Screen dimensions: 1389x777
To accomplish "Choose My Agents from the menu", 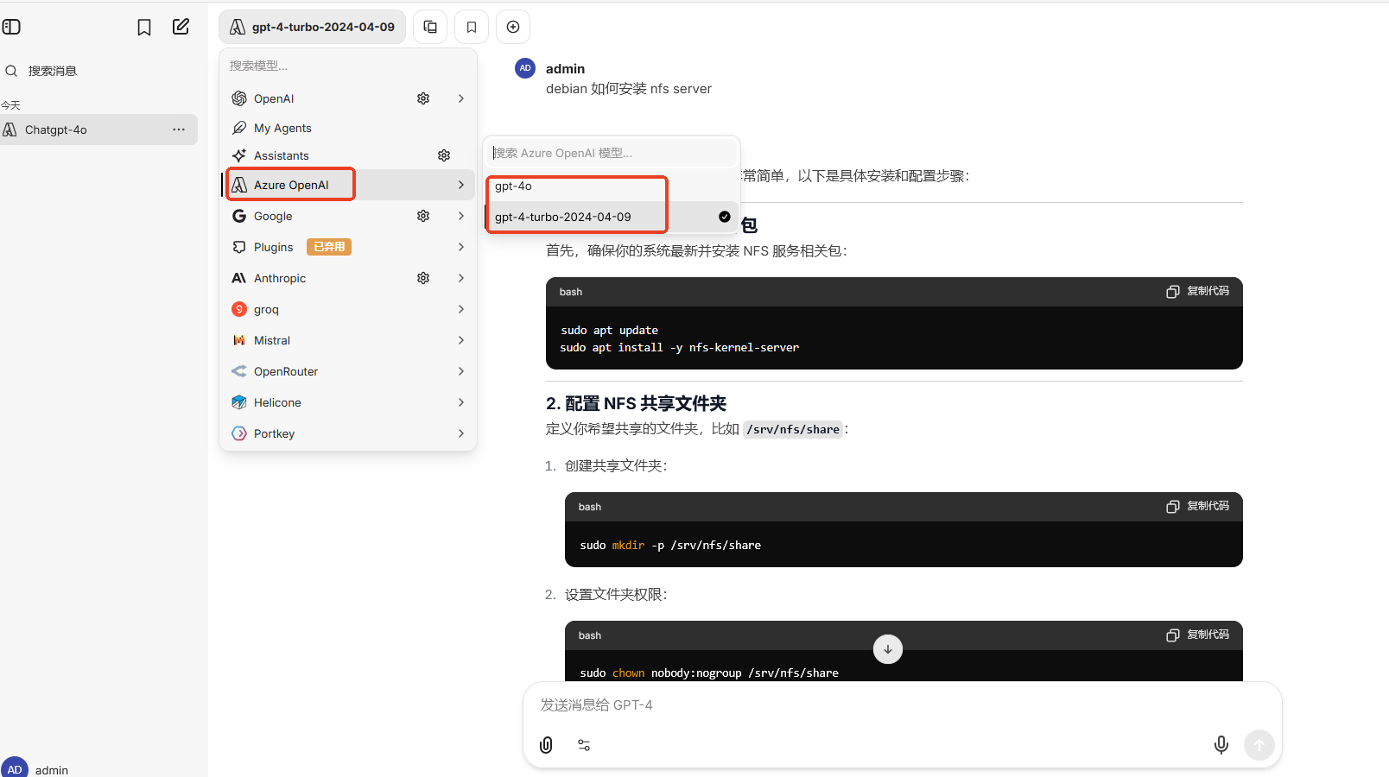I will click(282, 128).
